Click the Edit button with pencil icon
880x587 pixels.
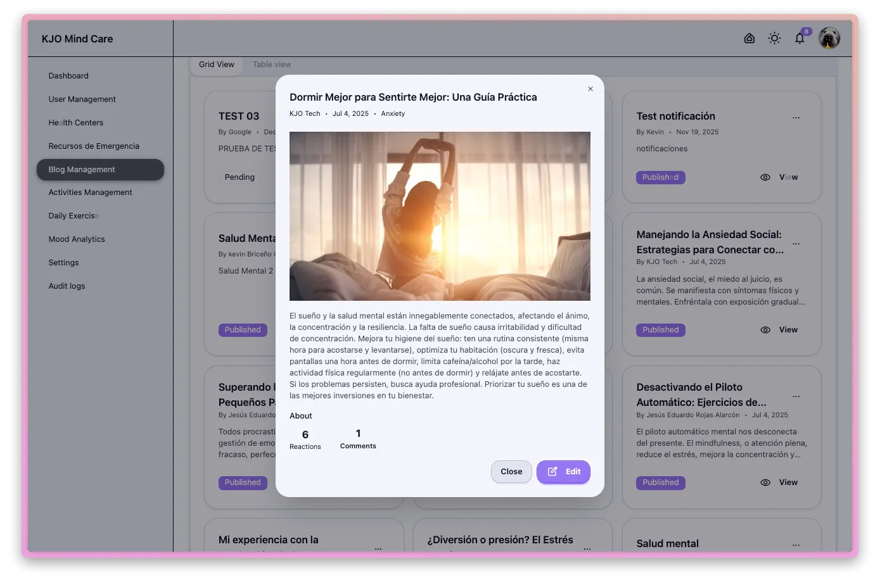click(x=563, y=472)
